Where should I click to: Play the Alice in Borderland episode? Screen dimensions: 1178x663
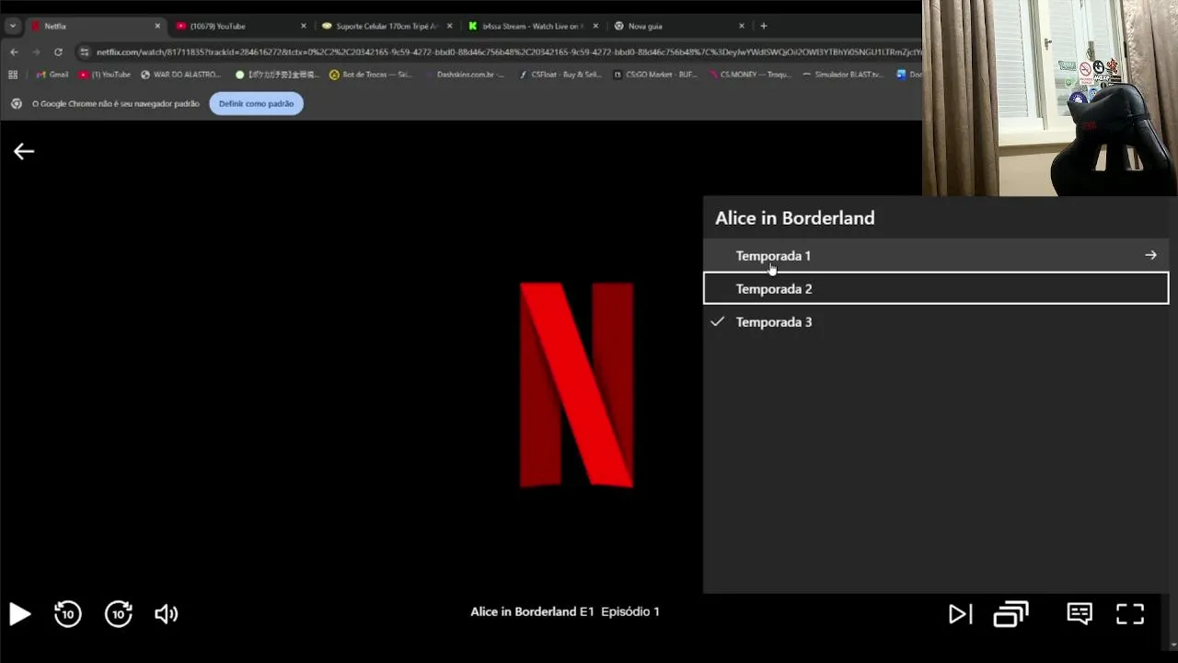[19, 614]
